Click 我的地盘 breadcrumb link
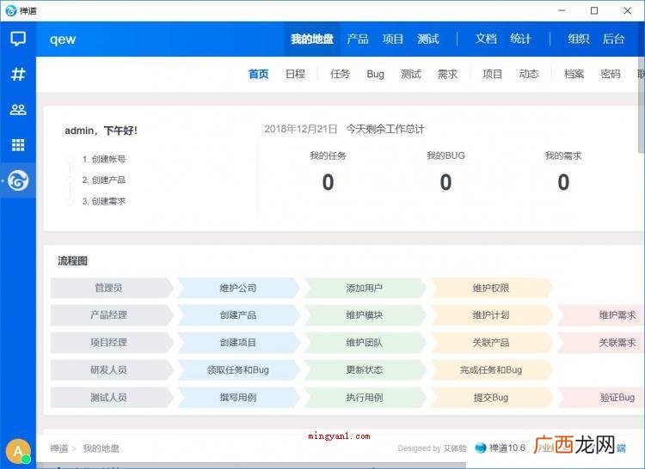 (x=101, y=448)
